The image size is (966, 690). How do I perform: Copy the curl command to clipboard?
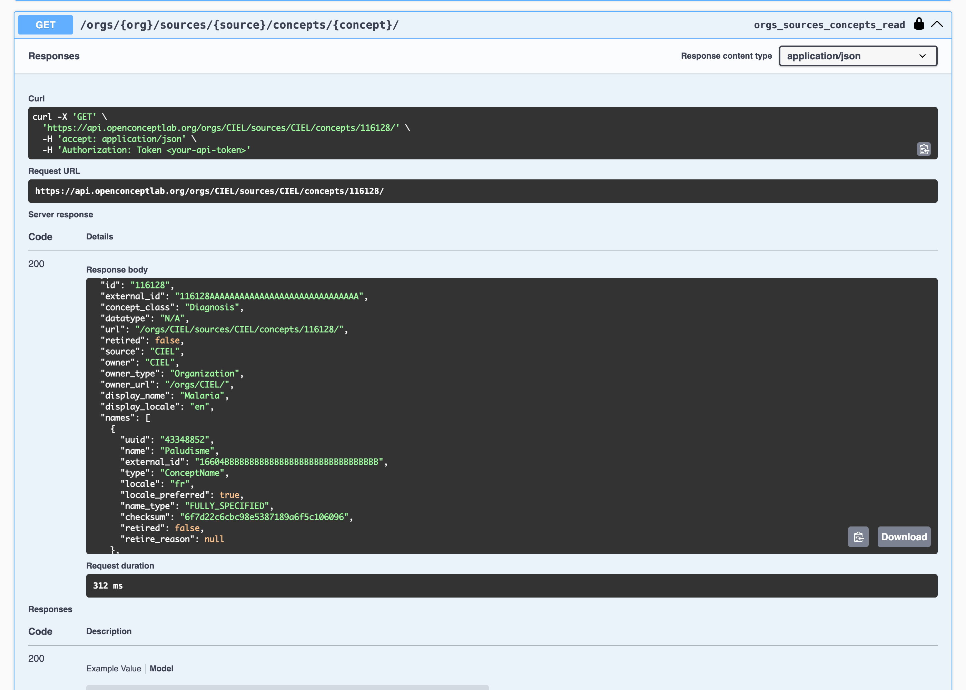tap(924, 149)
